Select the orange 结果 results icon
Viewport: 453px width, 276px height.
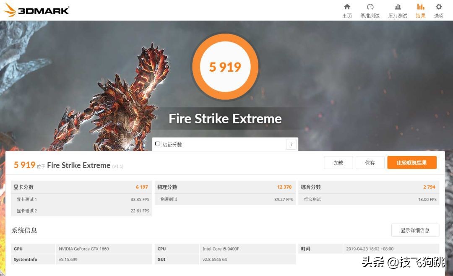(420, 7)
